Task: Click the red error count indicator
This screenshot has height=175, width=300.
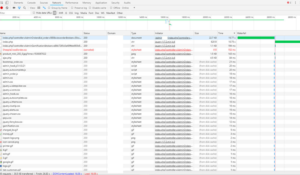Action: (x=289, y=3)
